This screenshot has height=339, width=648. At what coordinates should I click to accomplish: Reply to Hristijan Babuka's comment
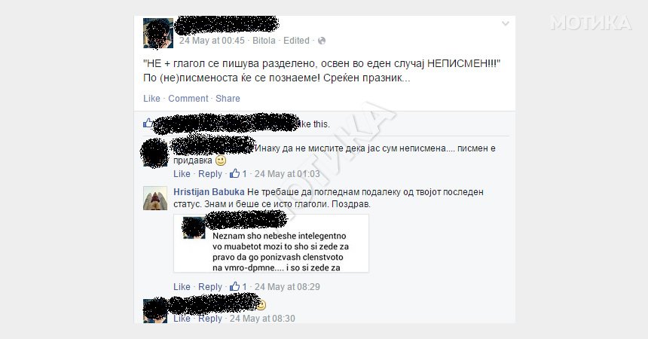tap(210, 286)
